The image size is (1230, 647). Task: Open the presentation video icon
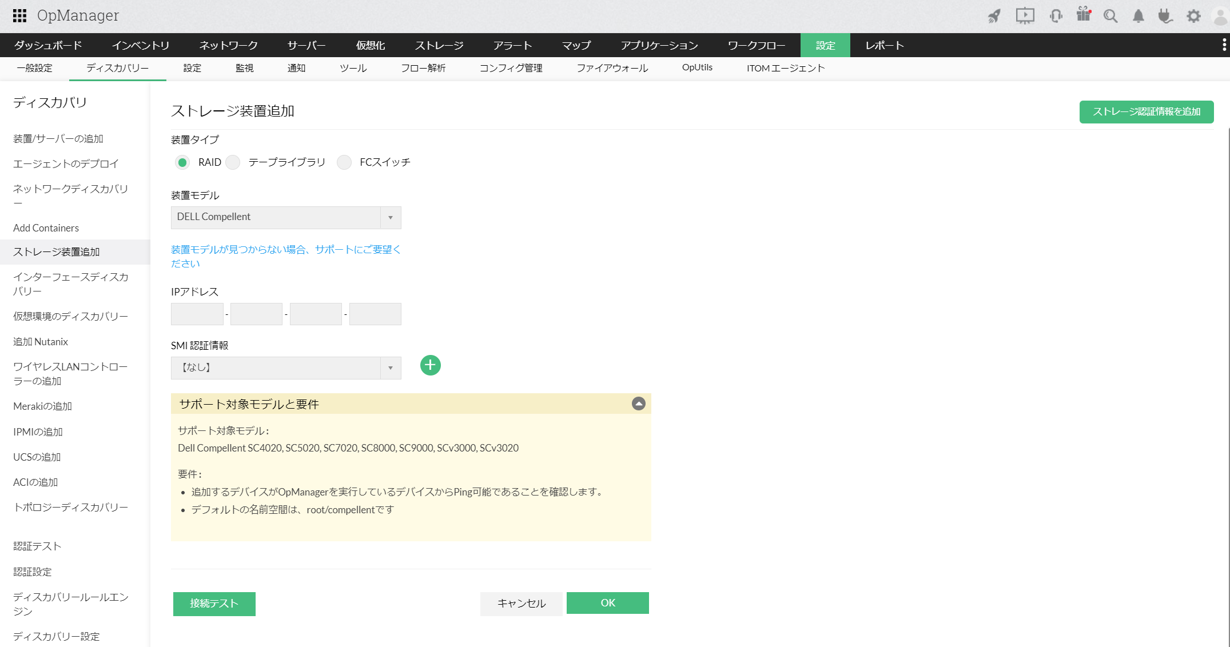click(1025, 15)
